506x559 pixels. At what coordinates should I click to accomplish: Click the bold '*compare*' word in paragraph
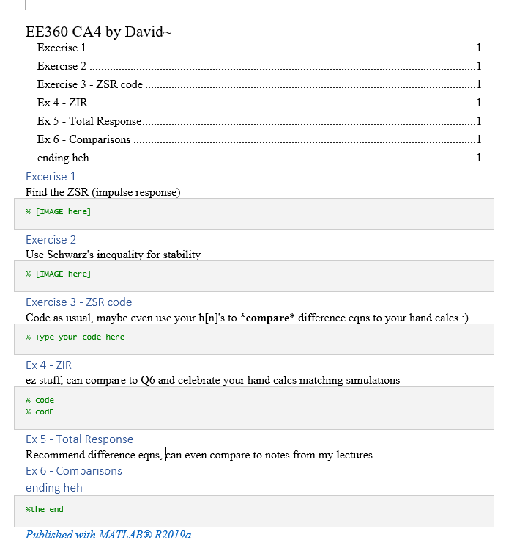[x=269, y=318]
